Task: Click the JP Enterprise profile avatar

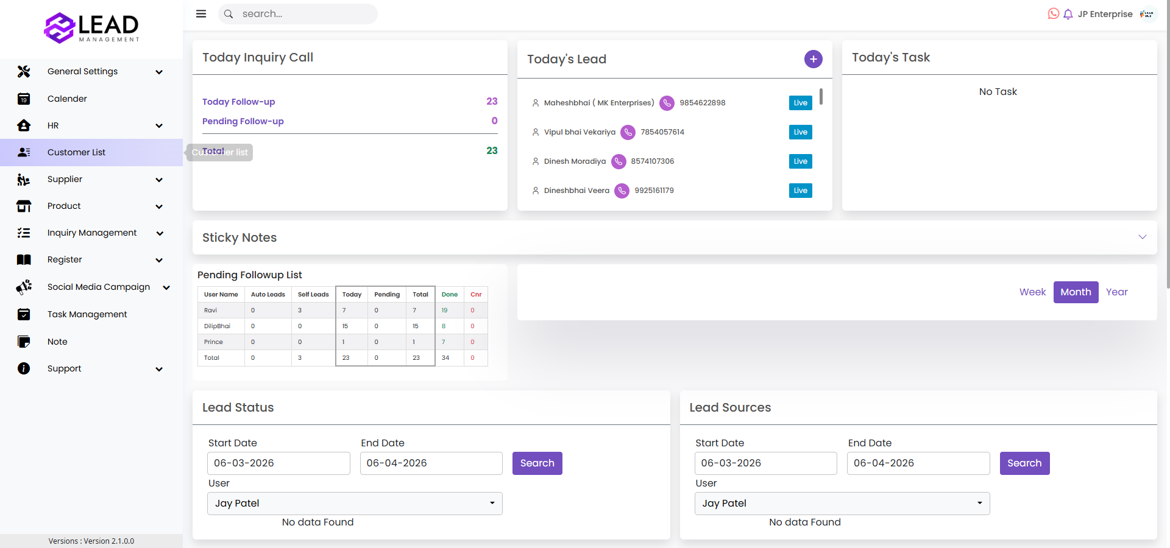Action: (1147, 14)
